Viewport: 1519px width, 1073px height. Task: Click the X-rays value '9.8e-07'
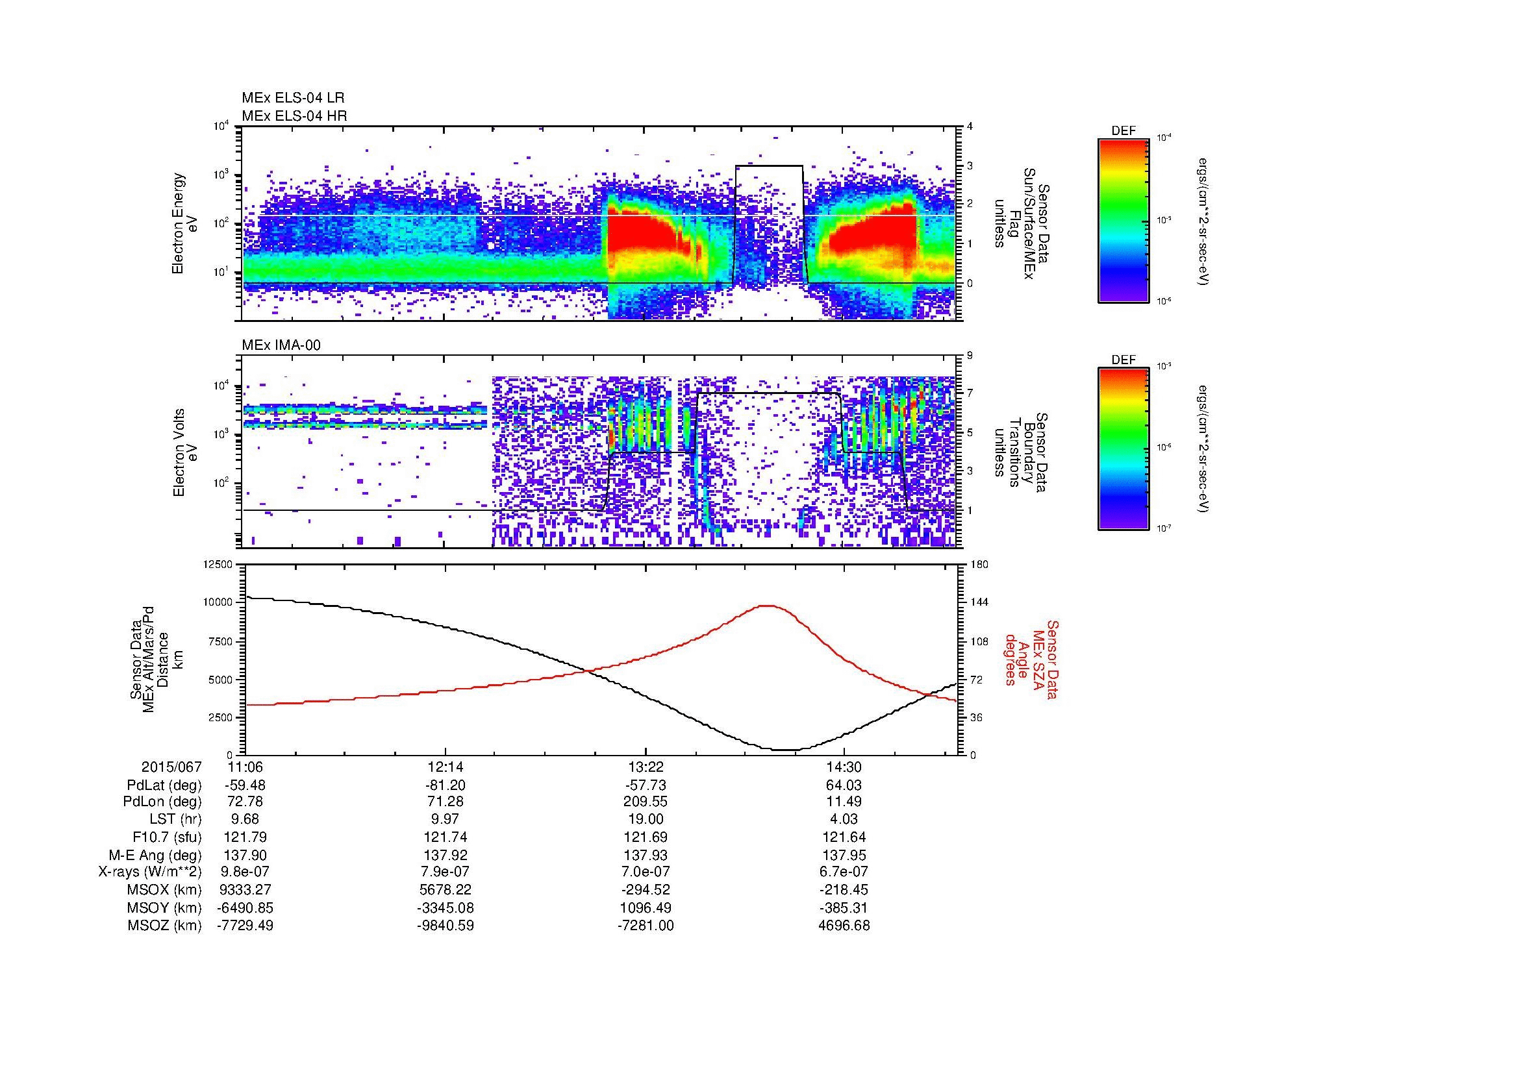pos(245,872)
